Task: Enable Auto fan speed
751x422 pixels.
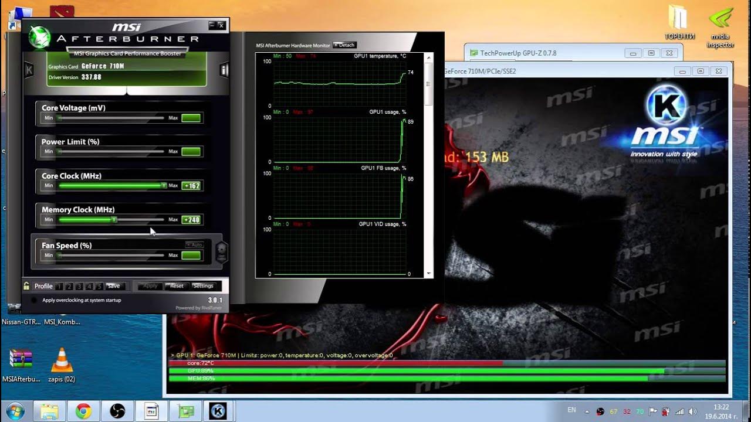Action: coord(194,244)
